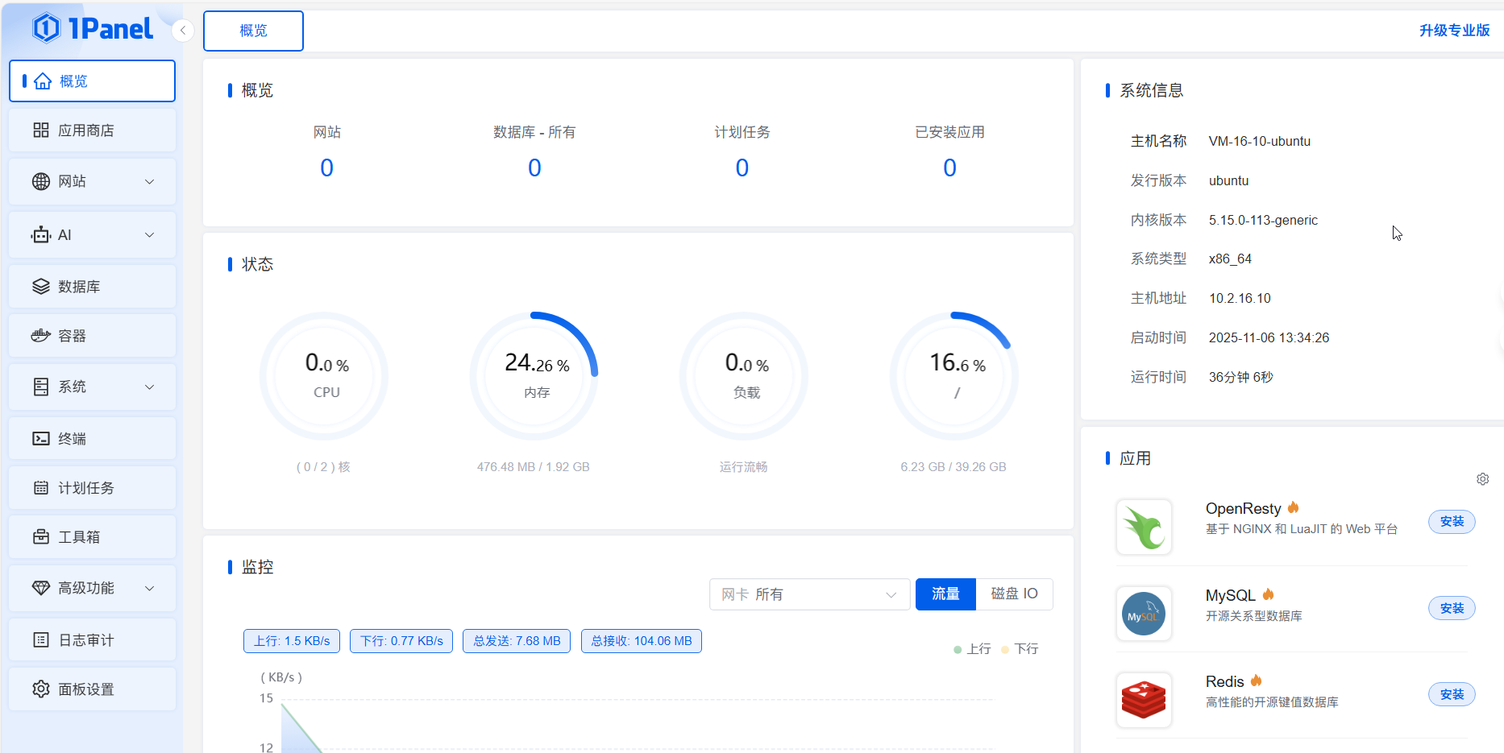Click the 上行: 1.5 KB/s tag
1504x753 pixels.
[292, 641]
